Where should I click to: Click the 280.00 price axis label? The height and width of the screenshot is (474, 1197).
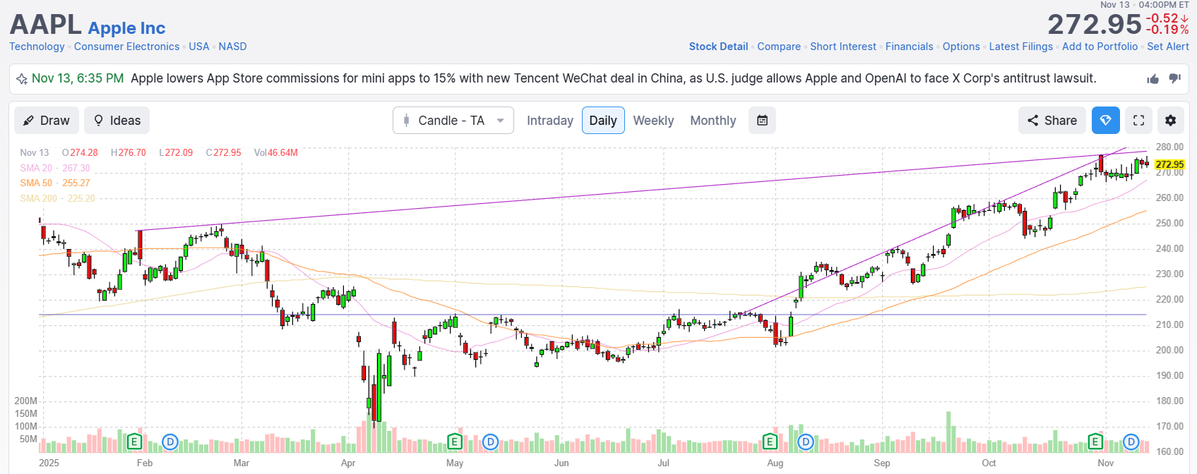[x=1169, y=147]
